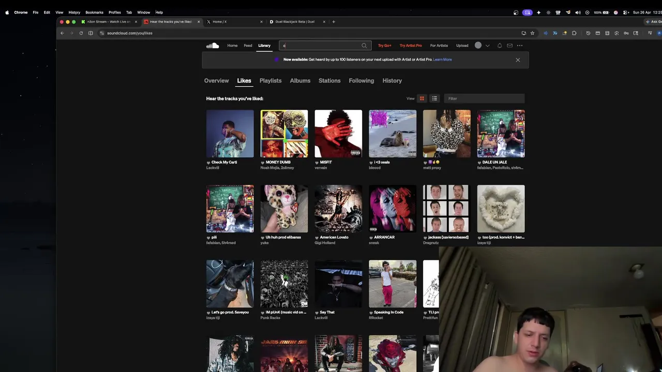662x372 pixels.
Task: Click the Filter input field
Action: pos(484,99)
